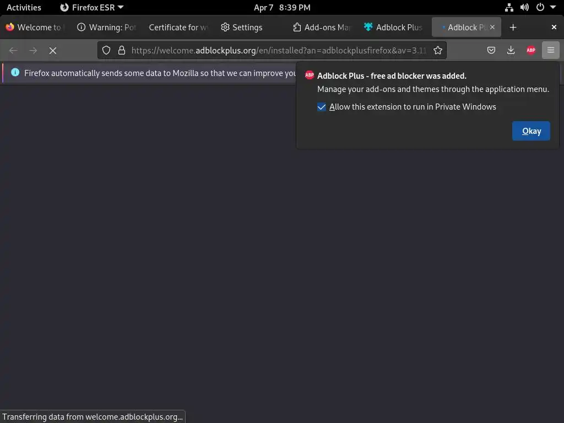This screenshot has height=423, width=564.
Task: Click the info icon in the Mozilla data notification bar
Action: point(15,72)
